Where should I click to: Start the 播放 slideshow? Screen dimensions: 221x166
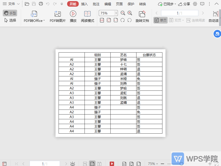tap(73, 17)
